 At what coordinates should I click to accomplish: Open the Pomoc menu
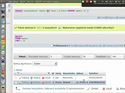click(56, 2)
